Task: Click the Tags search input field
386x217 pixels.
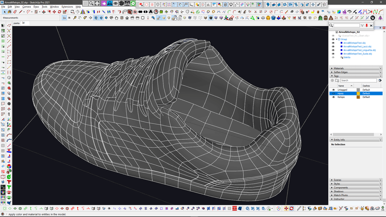Action: (x=359, y=80)
